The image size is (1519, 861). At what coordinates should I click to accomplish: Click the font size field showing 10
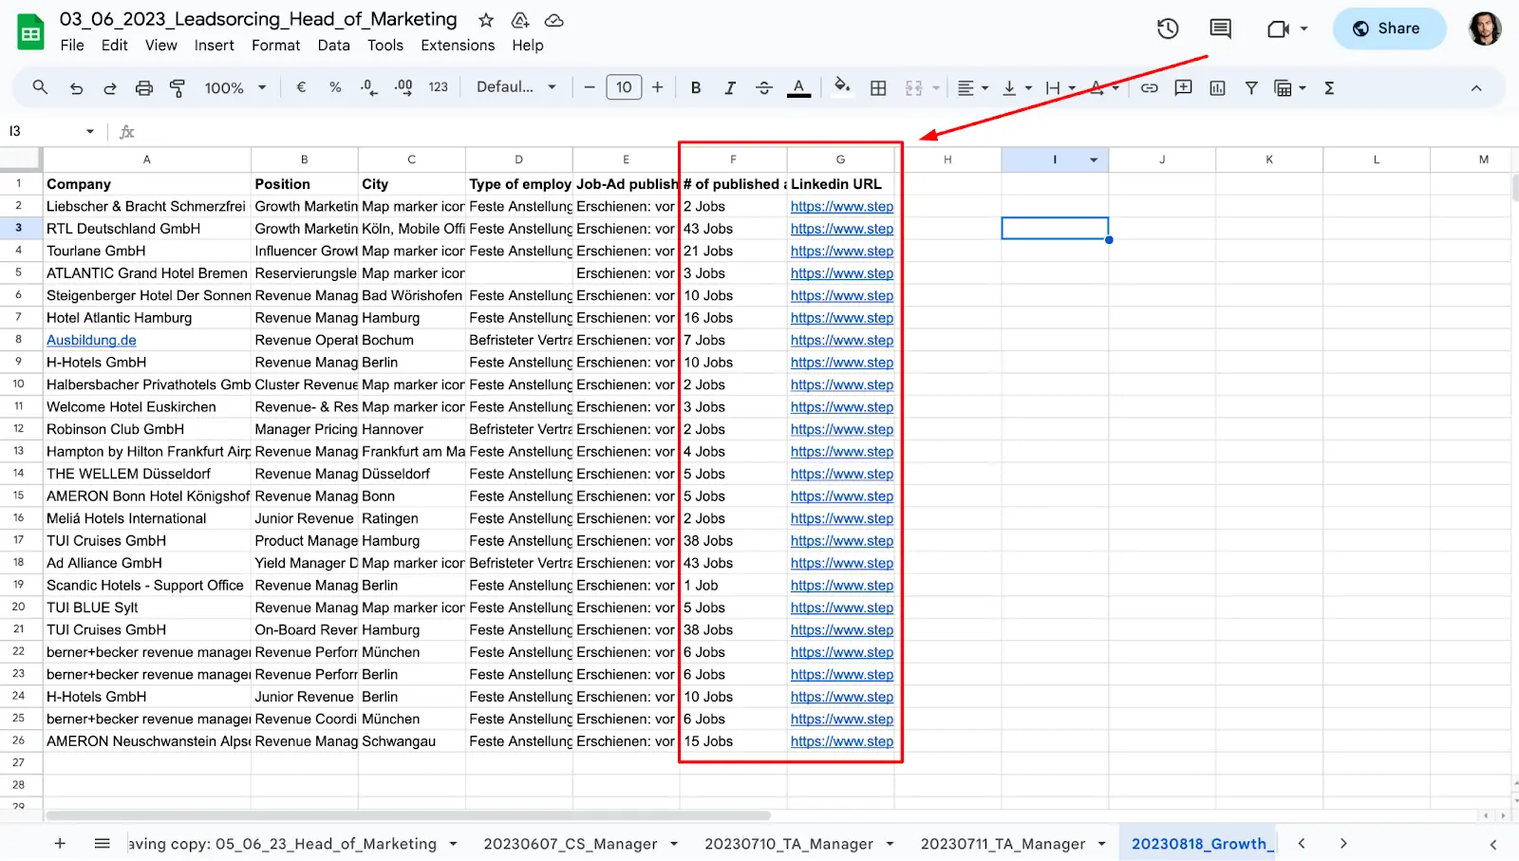pyautogui.click(x=624, y=87)
